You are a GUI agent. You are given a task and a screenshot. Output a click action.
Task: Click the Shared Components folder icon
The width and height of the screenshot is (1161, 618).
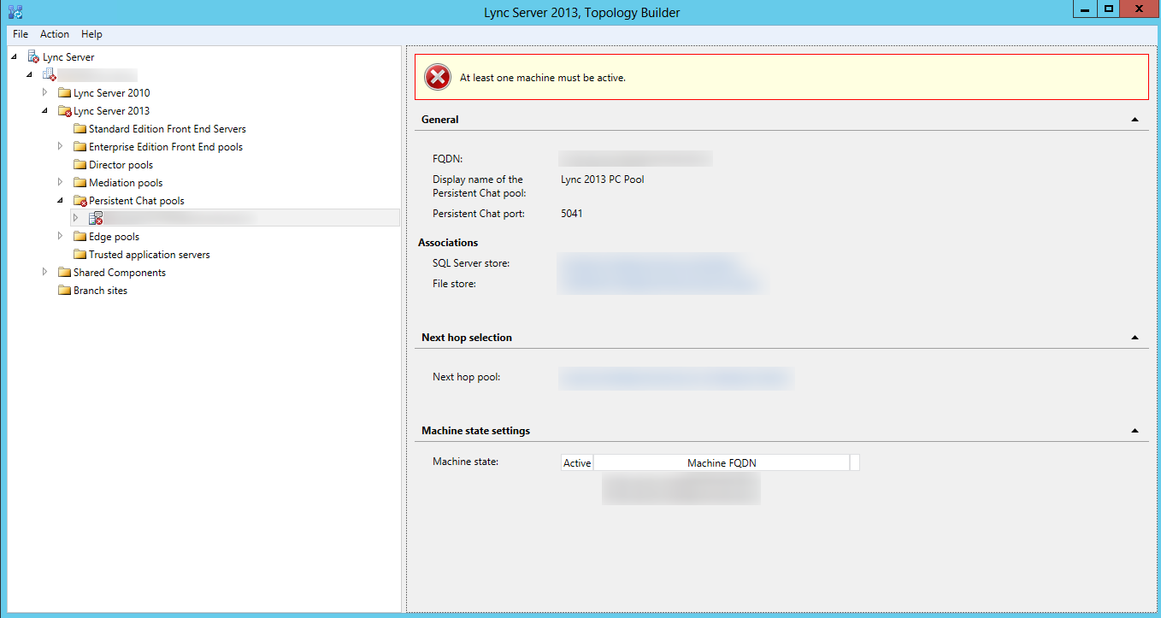(64, 273)
